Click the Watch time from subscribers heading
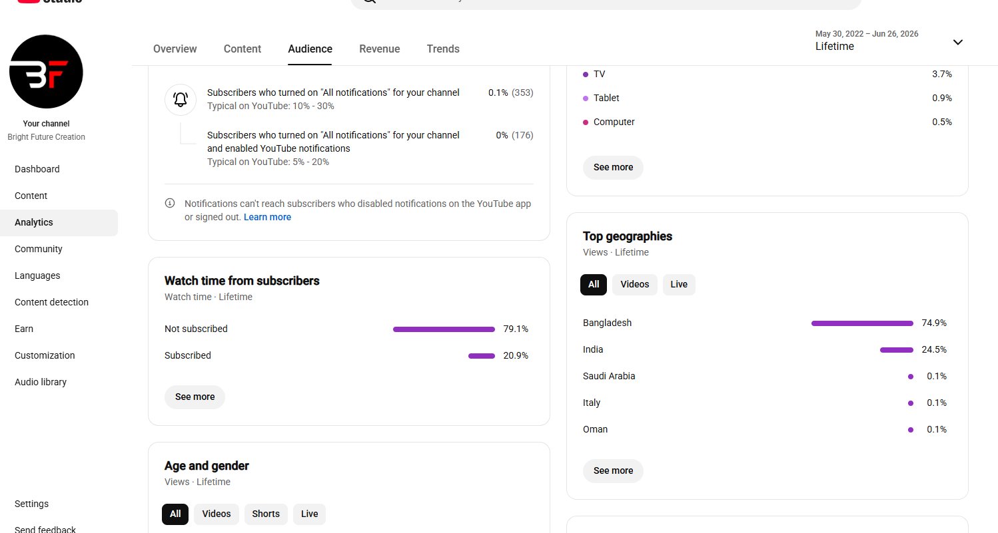Viewport: 998px width, 533px height. click(242, 281)
